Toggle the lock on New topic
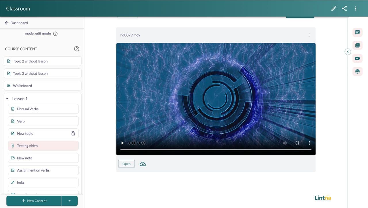368x208 pixels. click(73, 134)
